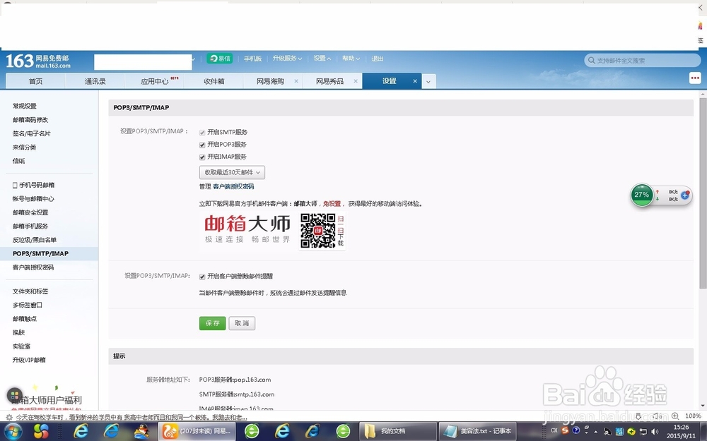Open the QQ penguin taskbar icon

coord(141,432)
